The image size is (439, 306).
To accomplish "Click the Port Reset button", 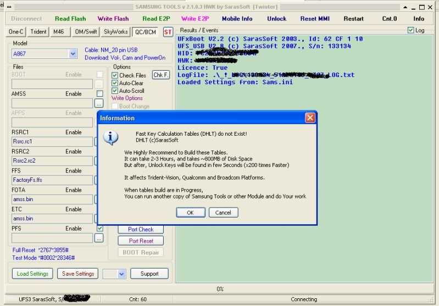I will 141,241.
